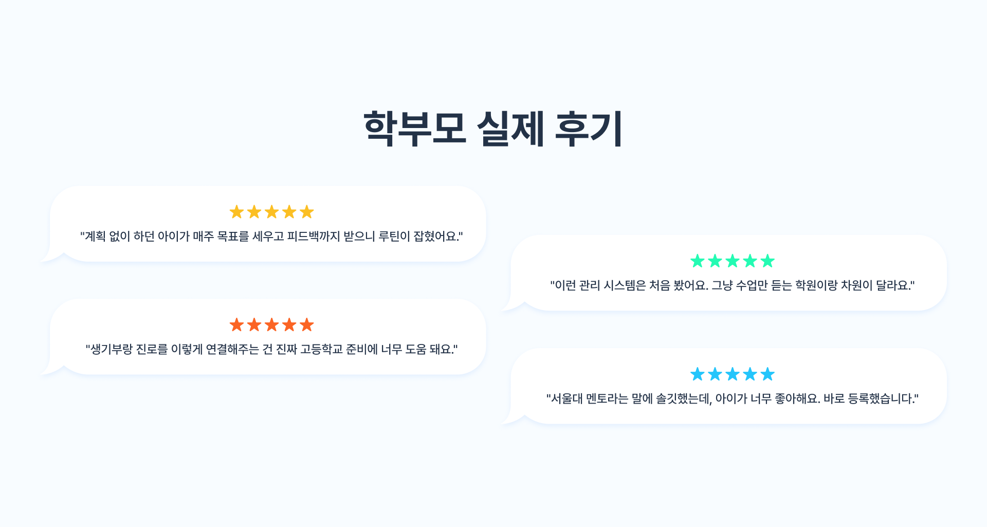Screen dimensions: 987x527
Task: Click the review starting with "서울대 멘토라는 말에"
Action: pyautogui.click(x=733, y=398)
